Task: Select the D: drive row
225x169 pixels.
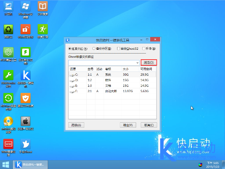Action: point(112,80)
